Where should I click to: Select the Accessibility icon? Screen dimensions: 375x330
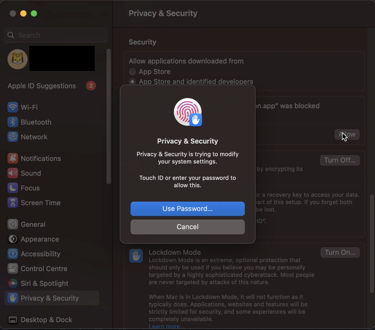tap(13, 254)
